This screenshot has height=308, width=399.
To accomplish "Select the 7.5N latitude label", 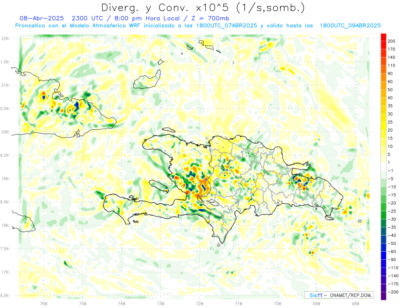I will [x=5, y=249].
